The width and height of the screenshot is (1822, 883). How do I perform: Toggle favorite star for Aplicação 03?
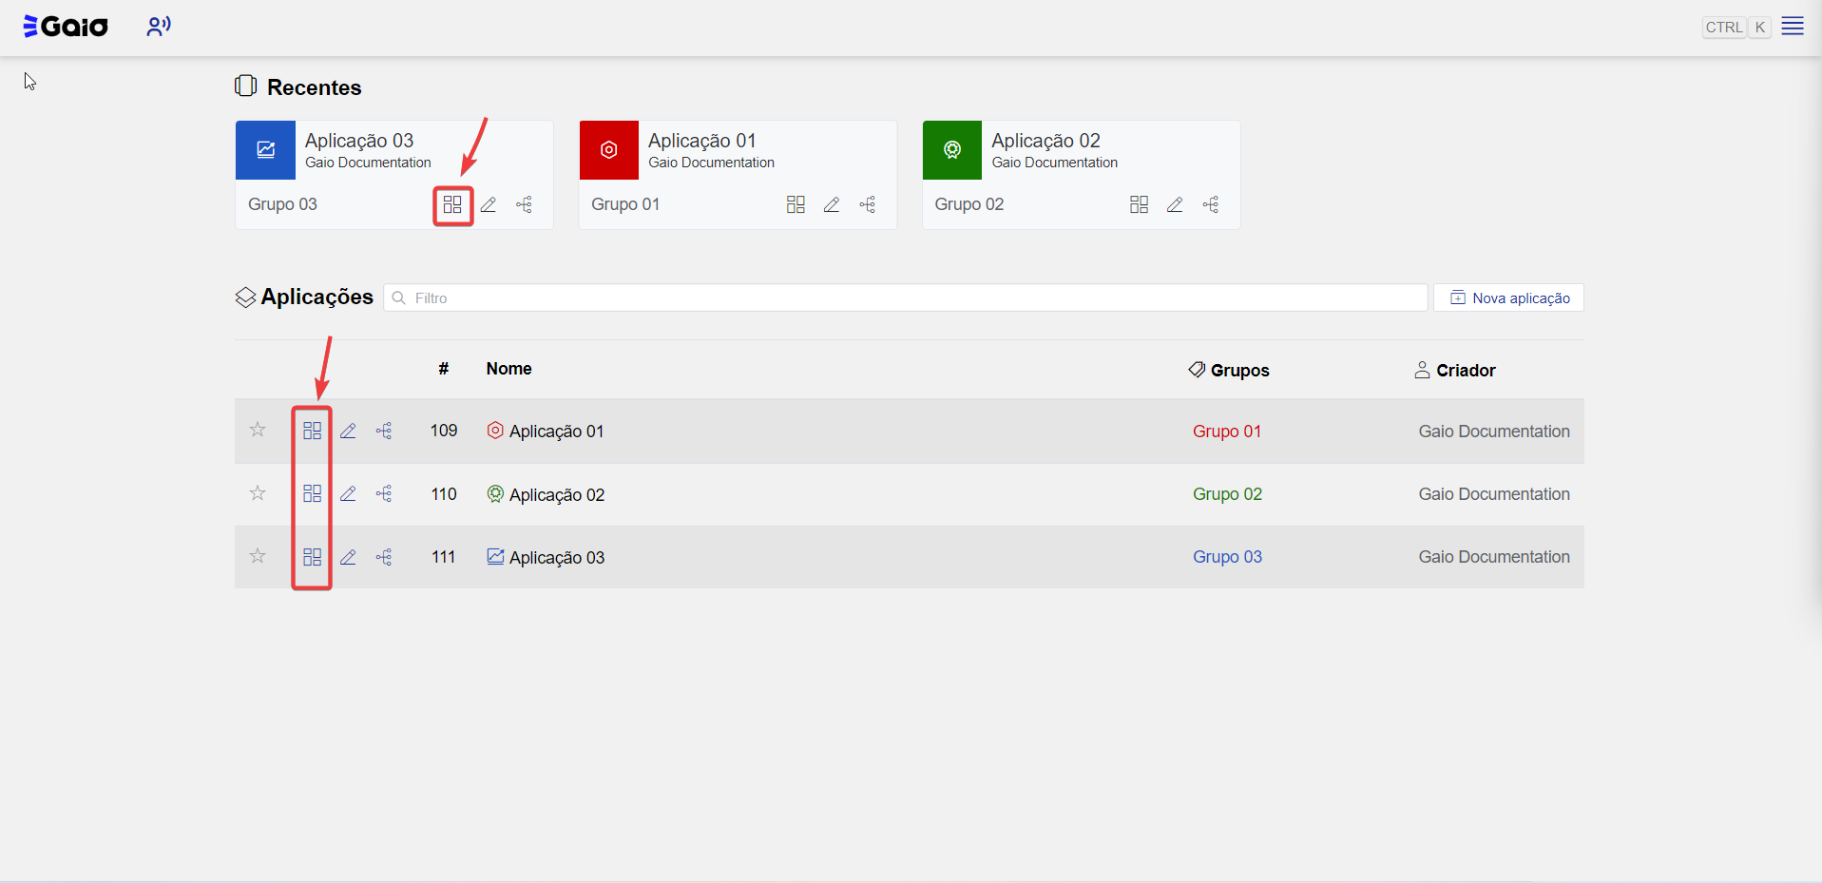[258, 556]
